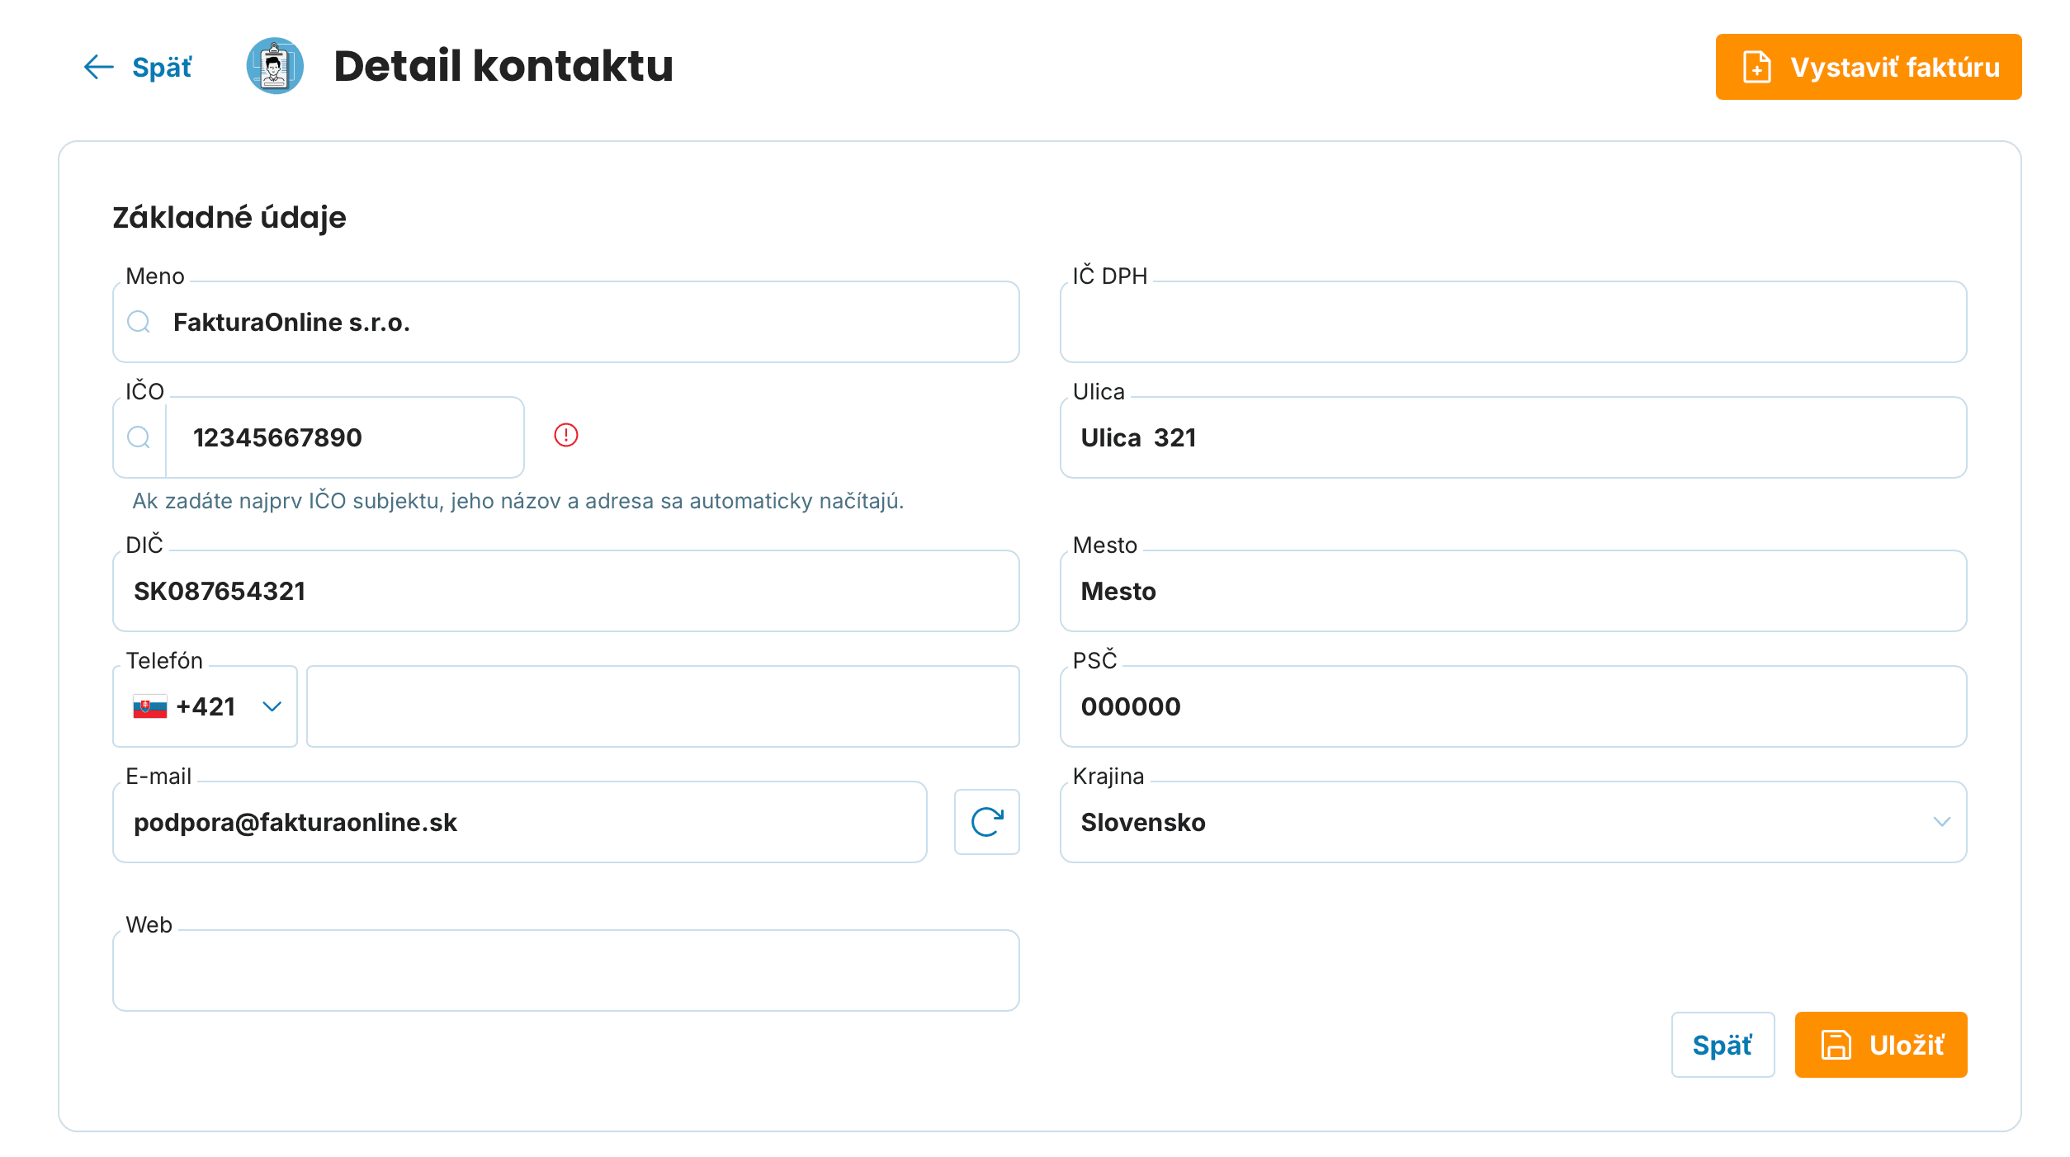
Task: Click the red warning icon next to IČO
Action: pos(566,435)
